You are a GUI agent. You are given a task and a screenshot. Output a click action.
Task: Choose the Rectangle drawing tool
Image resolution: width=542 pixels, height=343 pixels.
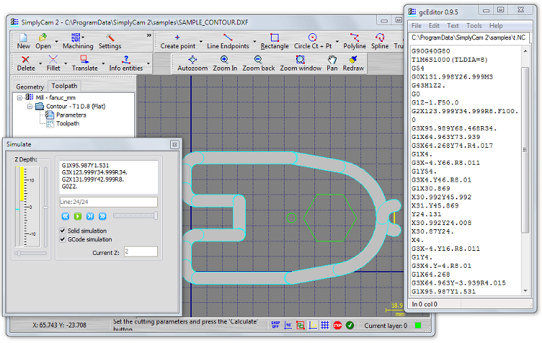274,38
